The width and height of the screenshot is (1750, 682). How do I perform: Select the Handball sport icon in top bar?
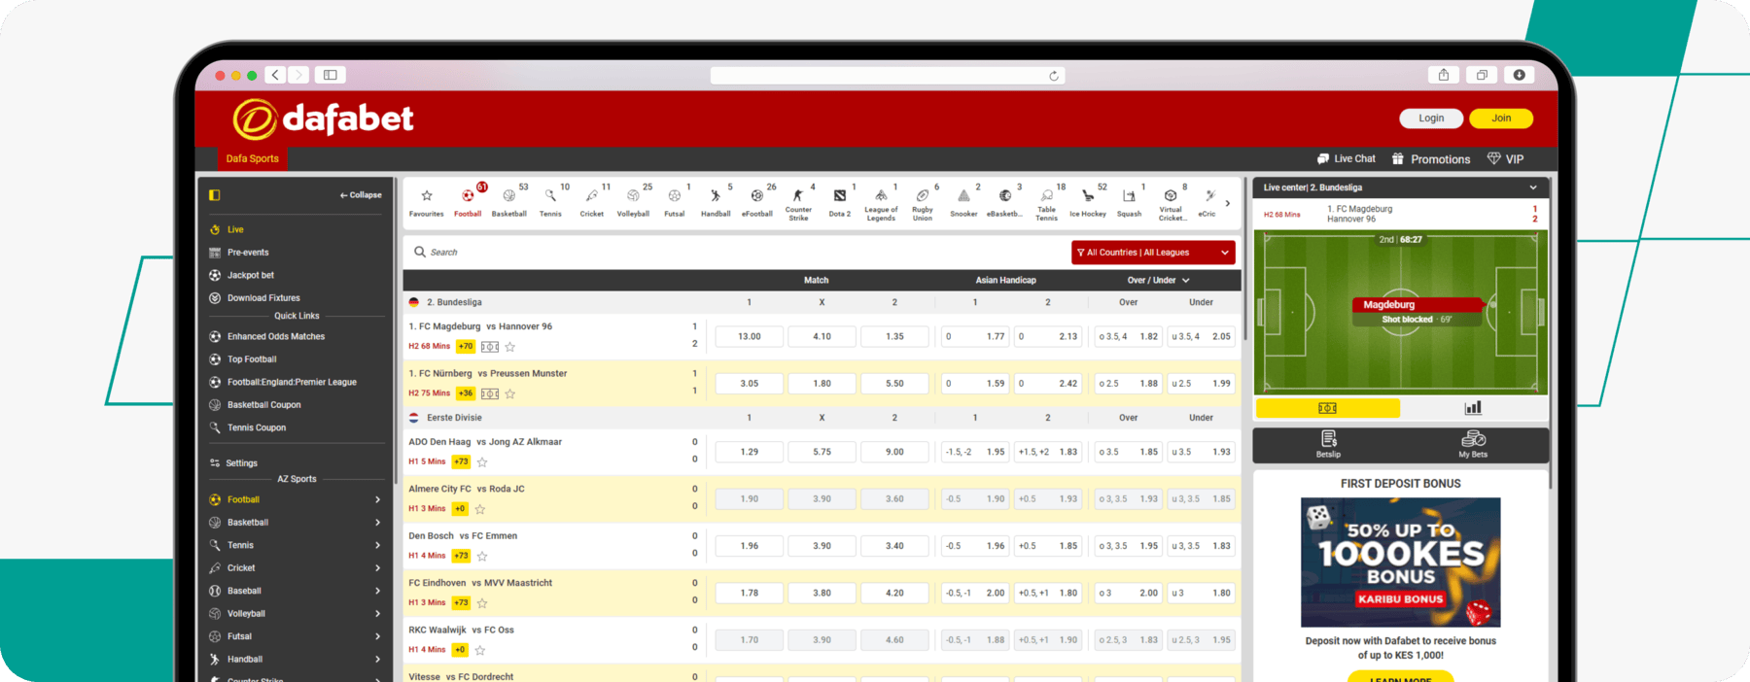click(716, 202)
